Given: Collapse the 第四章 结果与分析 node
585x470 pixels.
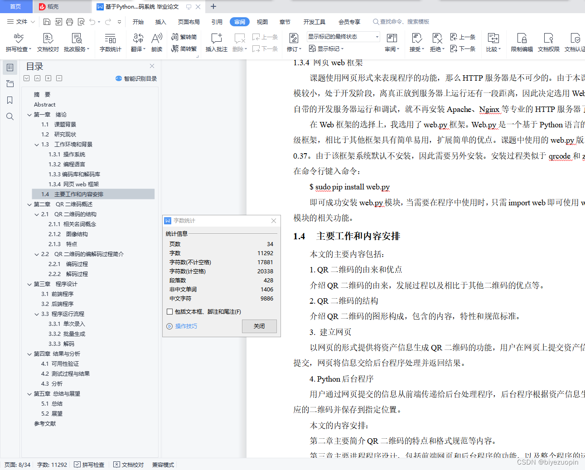Looking at the screenshot, I should (29, 354).
